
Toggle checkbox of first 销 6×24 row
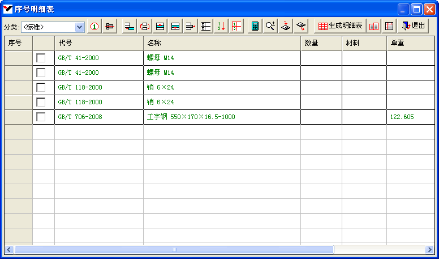(x=41, y=87)
